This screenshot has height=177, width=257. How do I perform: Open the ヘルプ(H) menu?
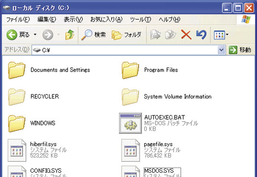(169, 19)
